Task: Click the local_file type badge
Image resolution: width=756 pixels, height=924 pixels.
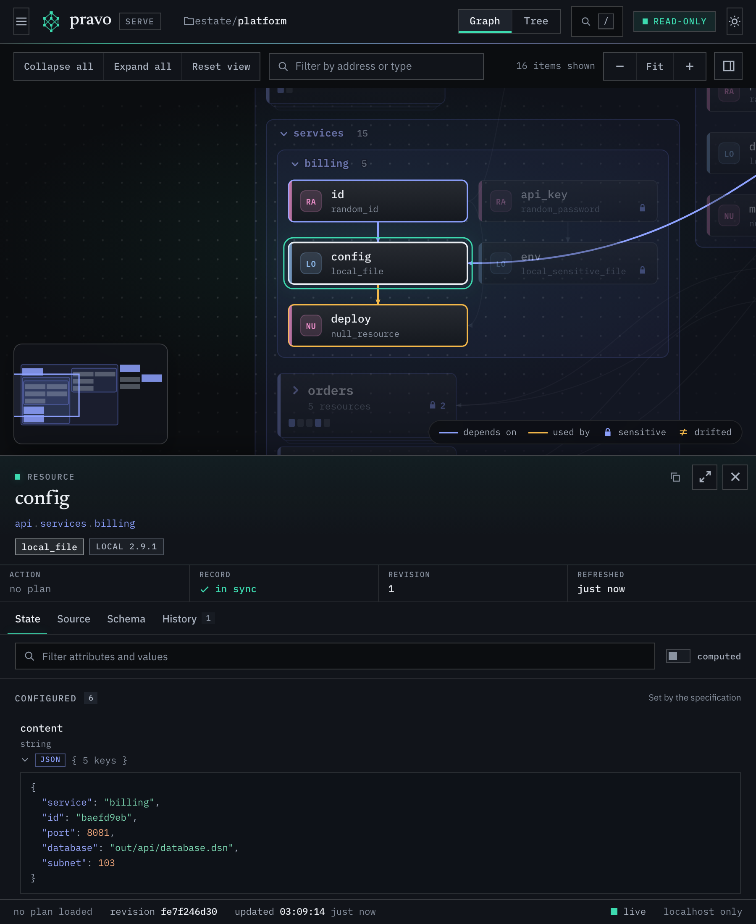Action: click(49, 547)
